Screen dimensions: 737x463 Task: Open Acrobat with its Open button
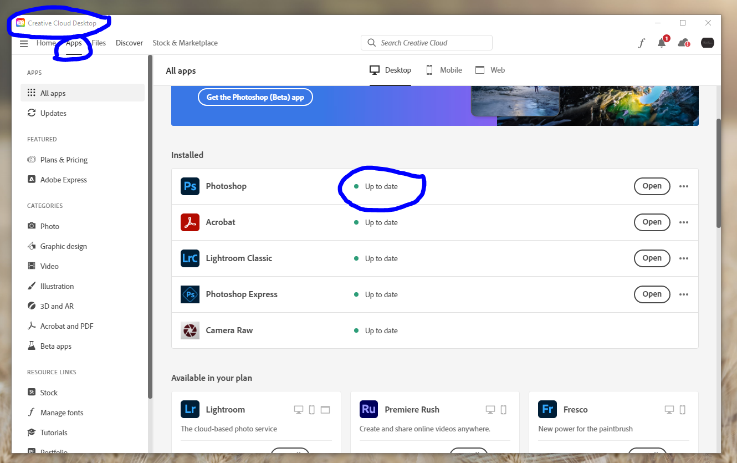(x=652, y=222)
